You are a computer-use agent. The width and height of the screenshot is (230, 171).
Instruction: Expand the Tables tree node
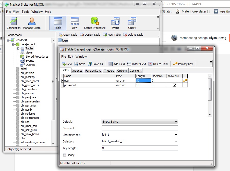18,48
